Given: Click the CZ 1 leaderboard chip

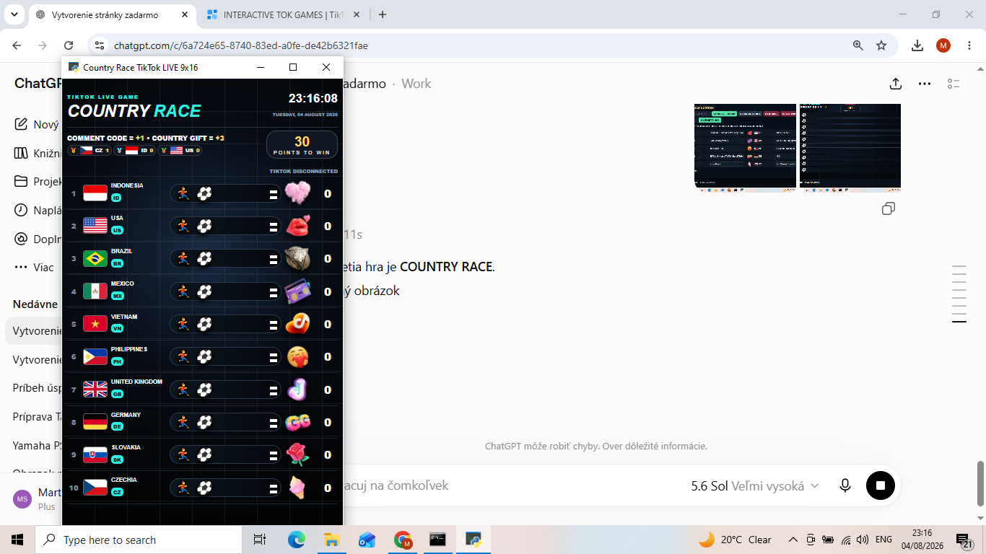Looking at the screenshot, I should (x=90, y=150).
